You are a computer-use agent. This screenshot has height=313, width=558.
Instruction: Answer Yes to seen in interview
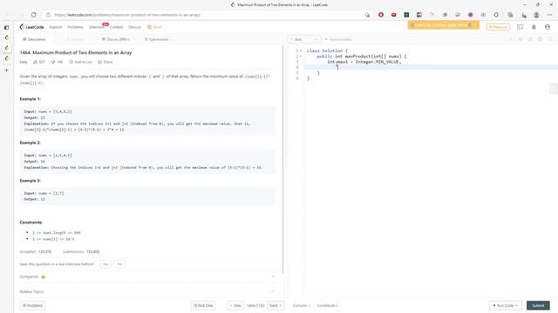point(105,264)
